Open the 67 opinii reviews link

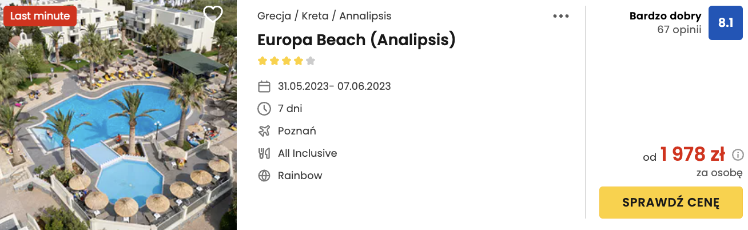pyautogui.click(x=679, y=30)
